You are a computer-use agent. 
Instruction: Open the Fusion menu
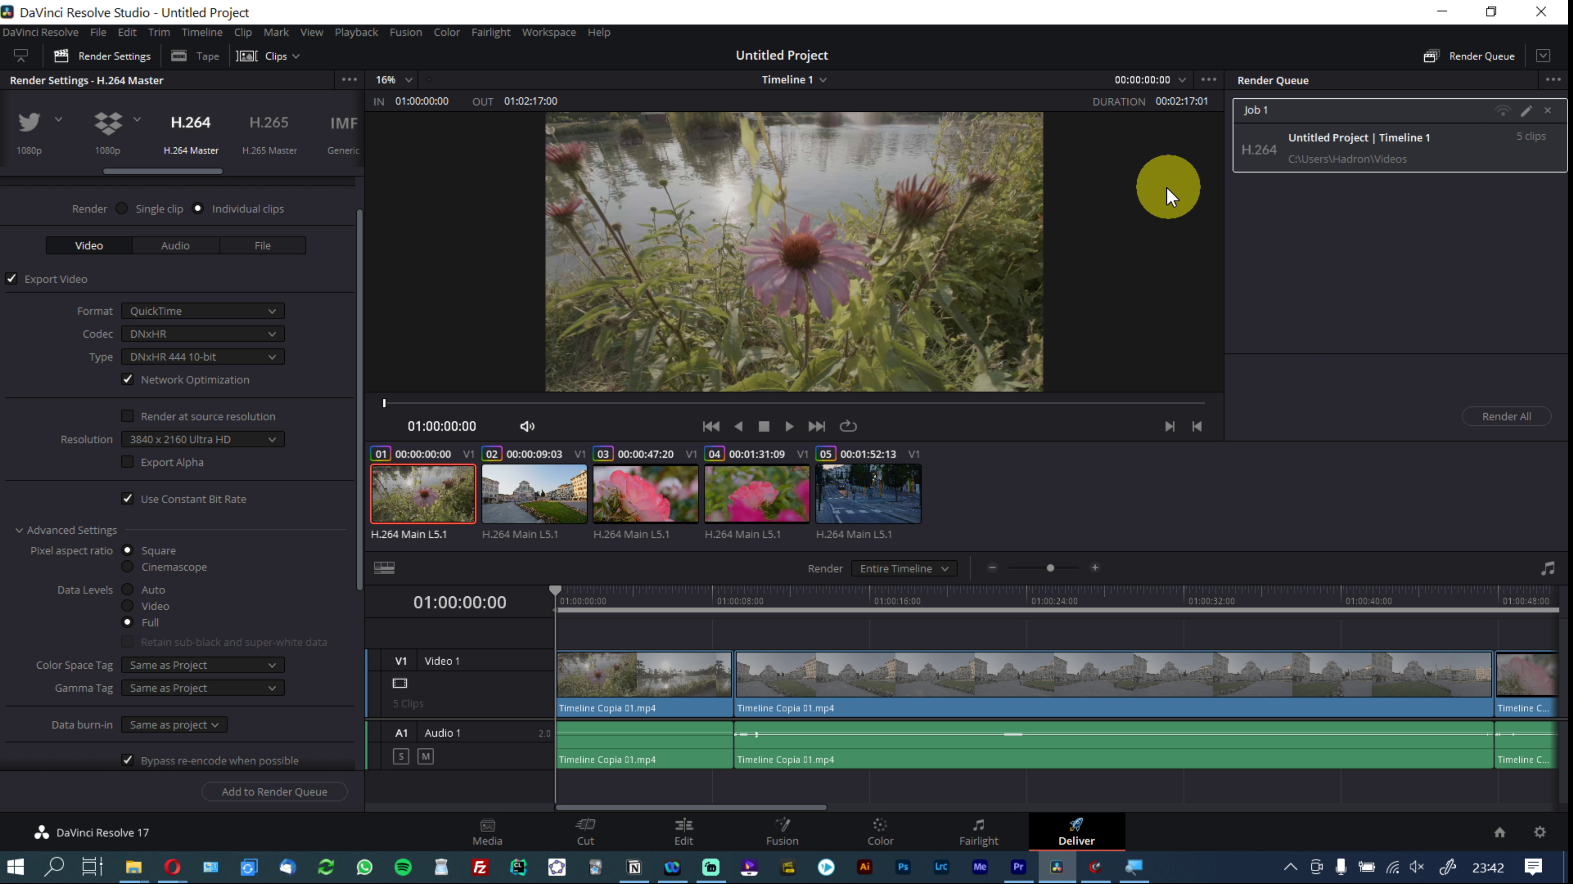(x=406, y=32)
